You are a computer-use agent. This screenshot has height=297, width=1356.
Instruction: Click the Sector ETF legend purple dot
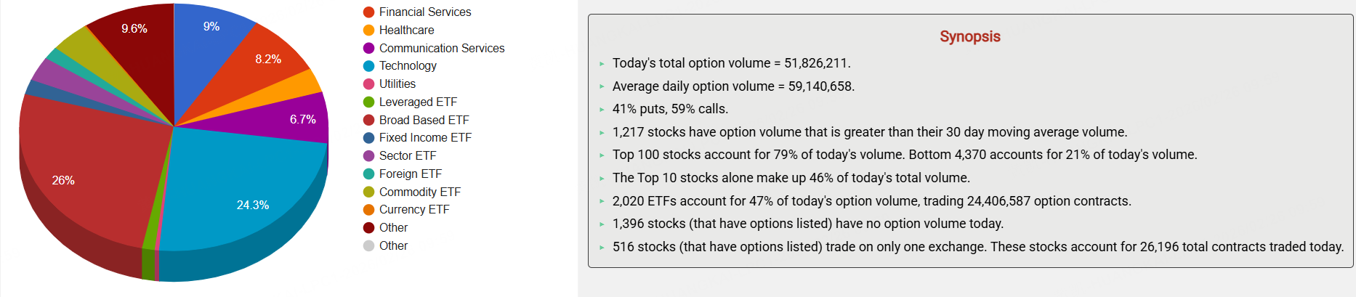368,156
